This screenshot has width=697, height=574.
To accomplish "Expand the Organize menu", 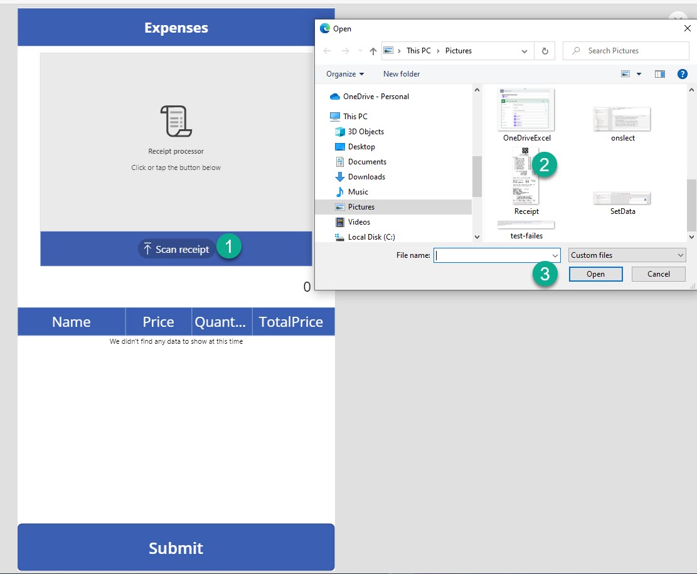I will [x=345, y=74].
